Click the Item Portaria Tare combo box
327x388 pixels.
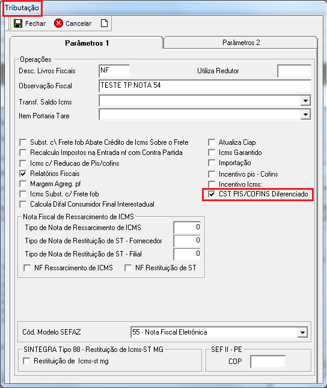pyautogui.click(x=205, y=115)
